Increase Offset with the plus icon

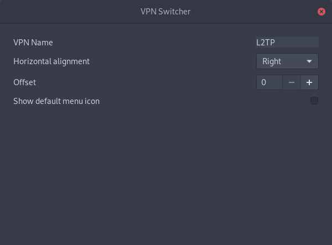pos(309,82)
